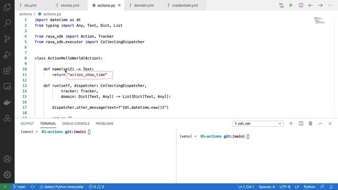Navigate forward with the right arrow
Image resolution: width=338 pixels, height=190 pixels.
coord(321,5)
